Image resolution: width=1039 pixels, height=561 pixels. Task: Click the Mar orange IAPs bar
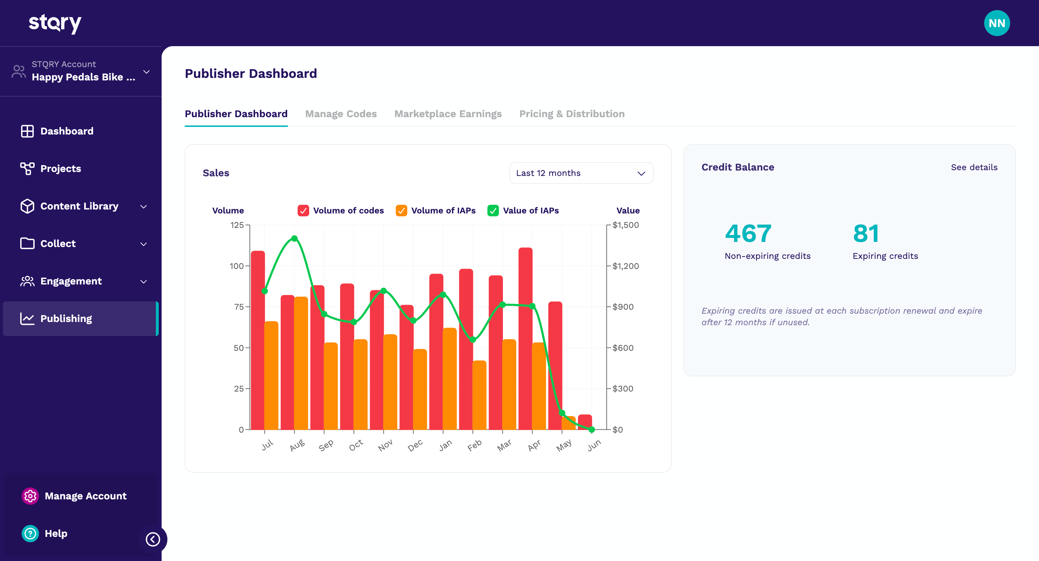click(x=509, y=384)
